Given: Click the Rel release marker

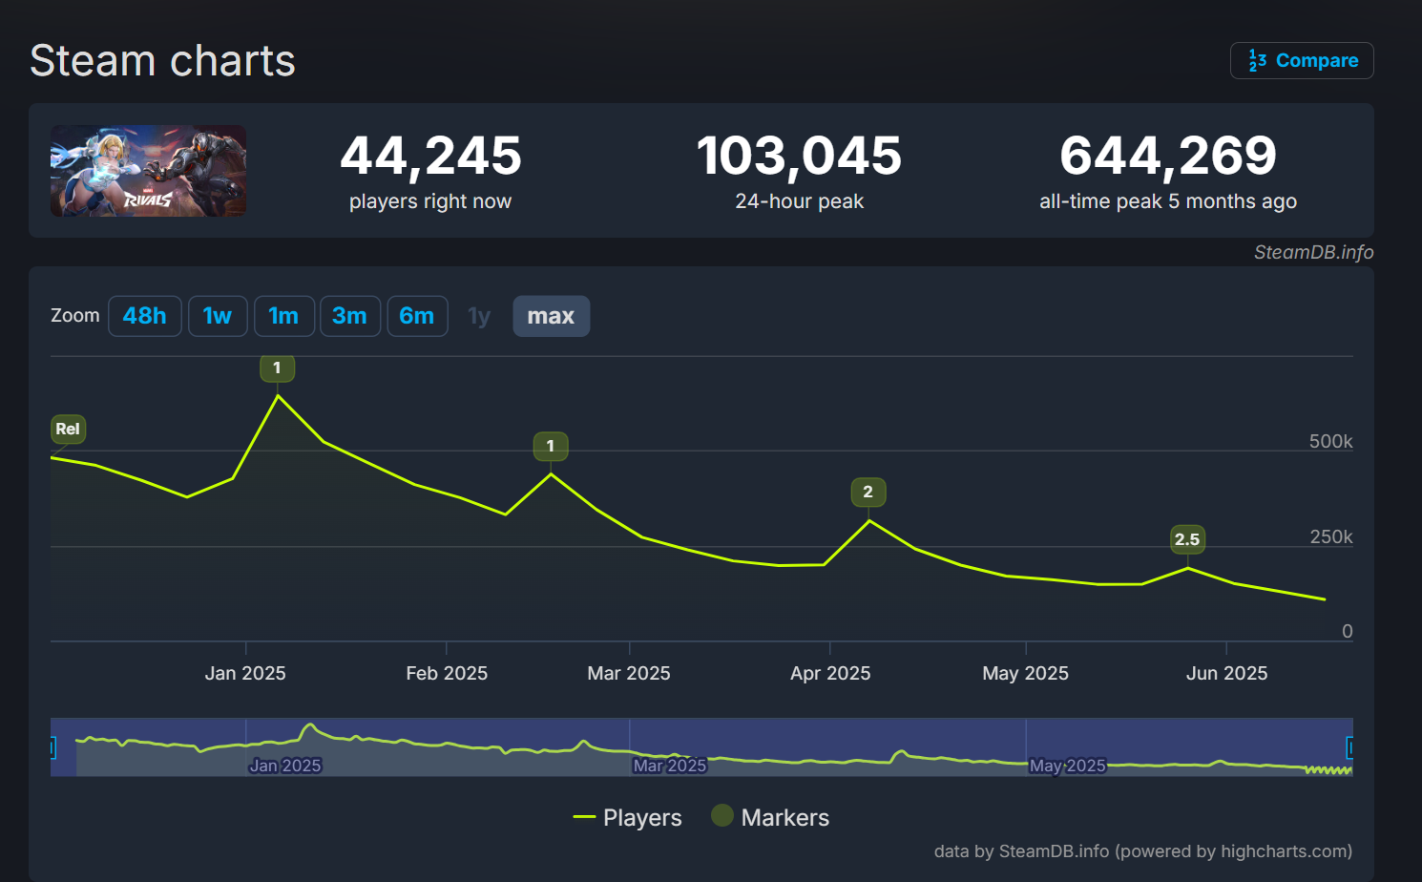Looking at the screenshot, I should click(x=68, y=430).
